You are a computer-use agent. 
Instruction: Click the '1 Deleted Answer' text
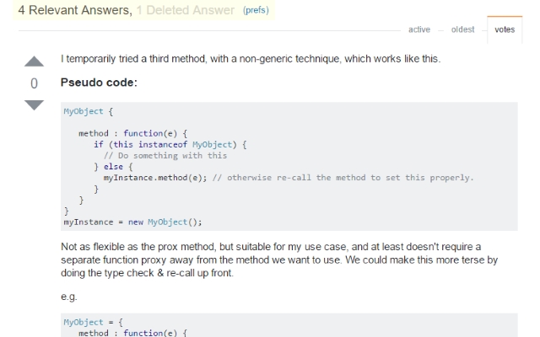pos(186,10)
